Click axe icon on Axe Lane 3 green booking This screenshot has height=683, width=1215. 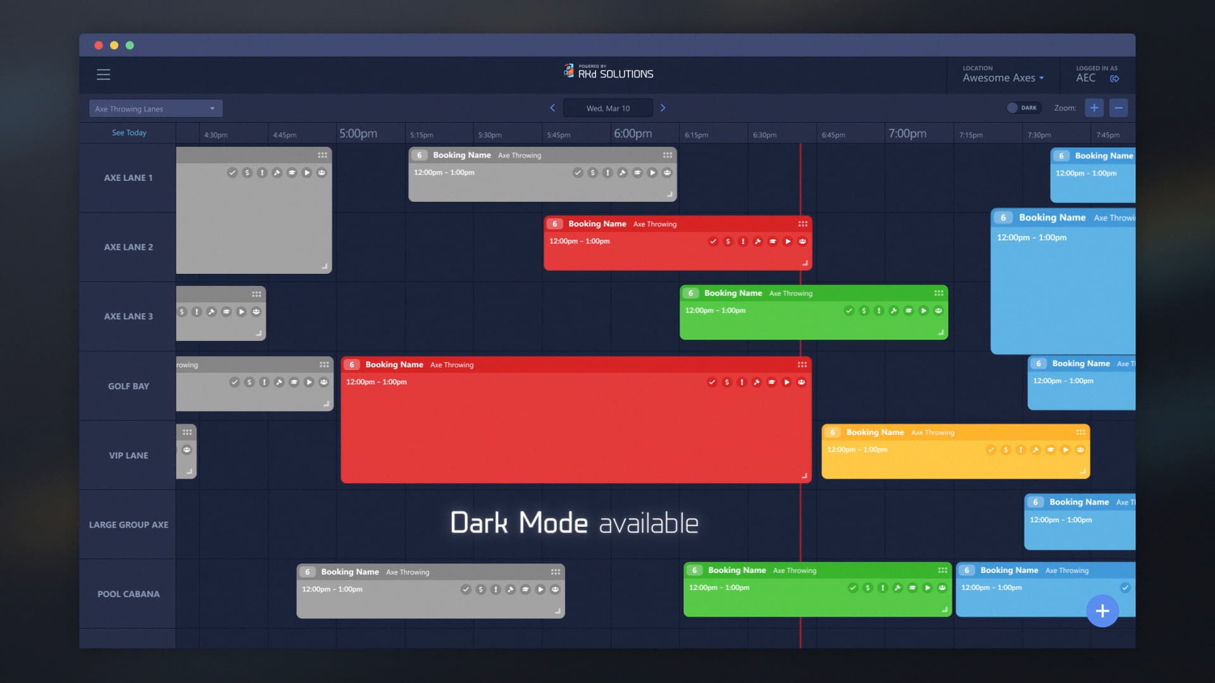point(894,311)
